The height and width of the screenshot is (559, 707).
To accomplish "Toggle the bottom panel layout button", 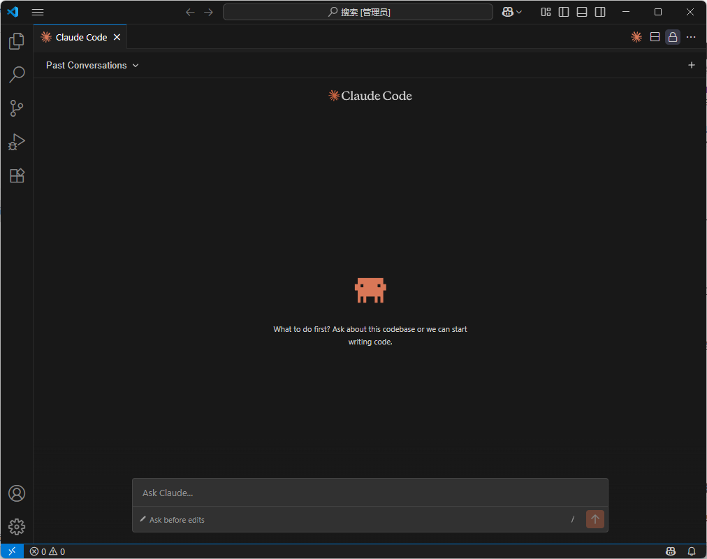I will coord(582,12).
